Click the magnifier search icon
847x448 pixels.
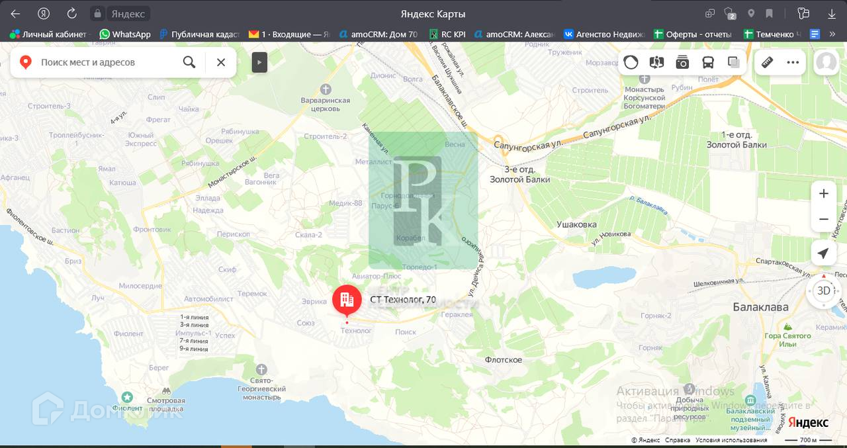click(x=189, y=62)
